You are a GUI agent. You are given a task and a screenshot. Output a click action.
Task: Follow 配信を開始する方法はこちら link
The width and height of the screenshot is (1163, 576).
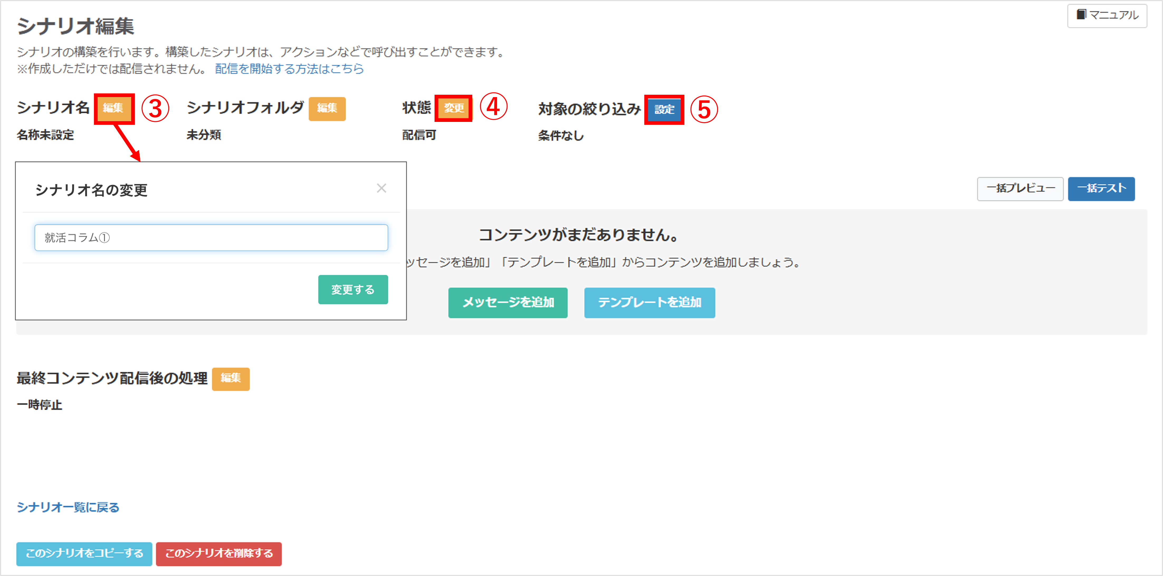click(x=289, y=69)
